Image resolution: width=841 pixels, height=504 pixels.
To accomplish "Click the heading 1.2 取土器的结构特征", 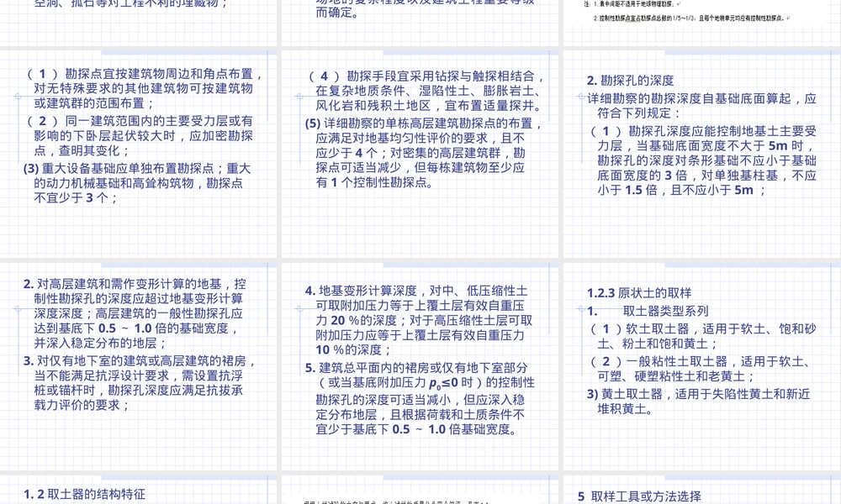I will pos(84,495).
